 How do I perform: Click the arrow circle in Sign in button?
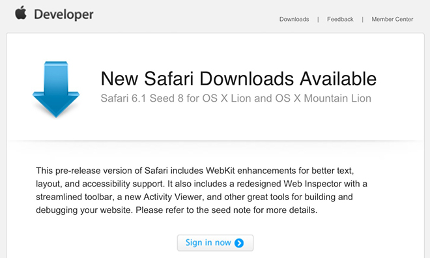coord(239,243)
